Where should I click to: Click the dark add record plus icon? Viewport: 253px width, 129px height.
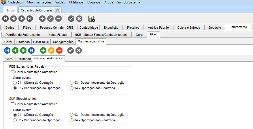[42, 19]
